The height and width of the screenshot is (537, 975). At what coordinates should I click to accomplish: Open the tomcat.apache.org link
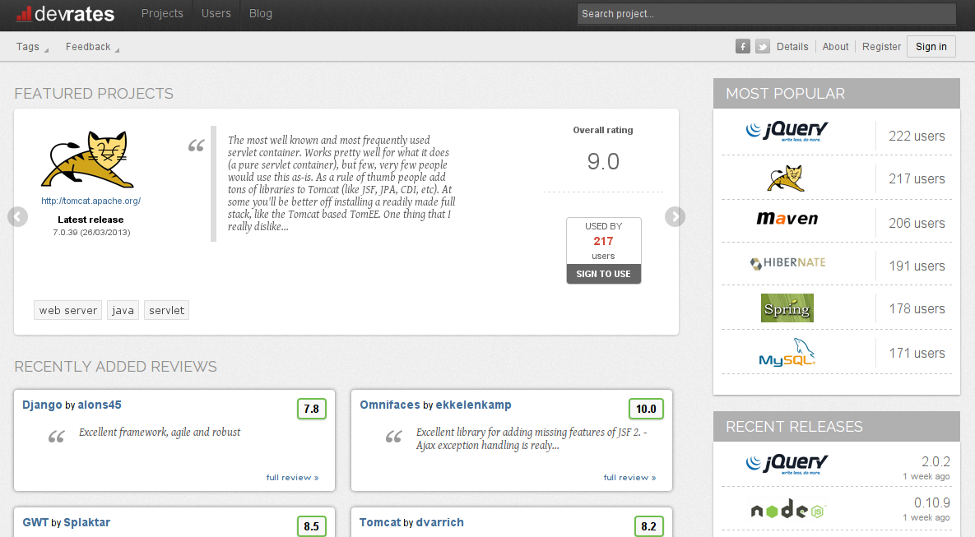[x=91, y=201]
